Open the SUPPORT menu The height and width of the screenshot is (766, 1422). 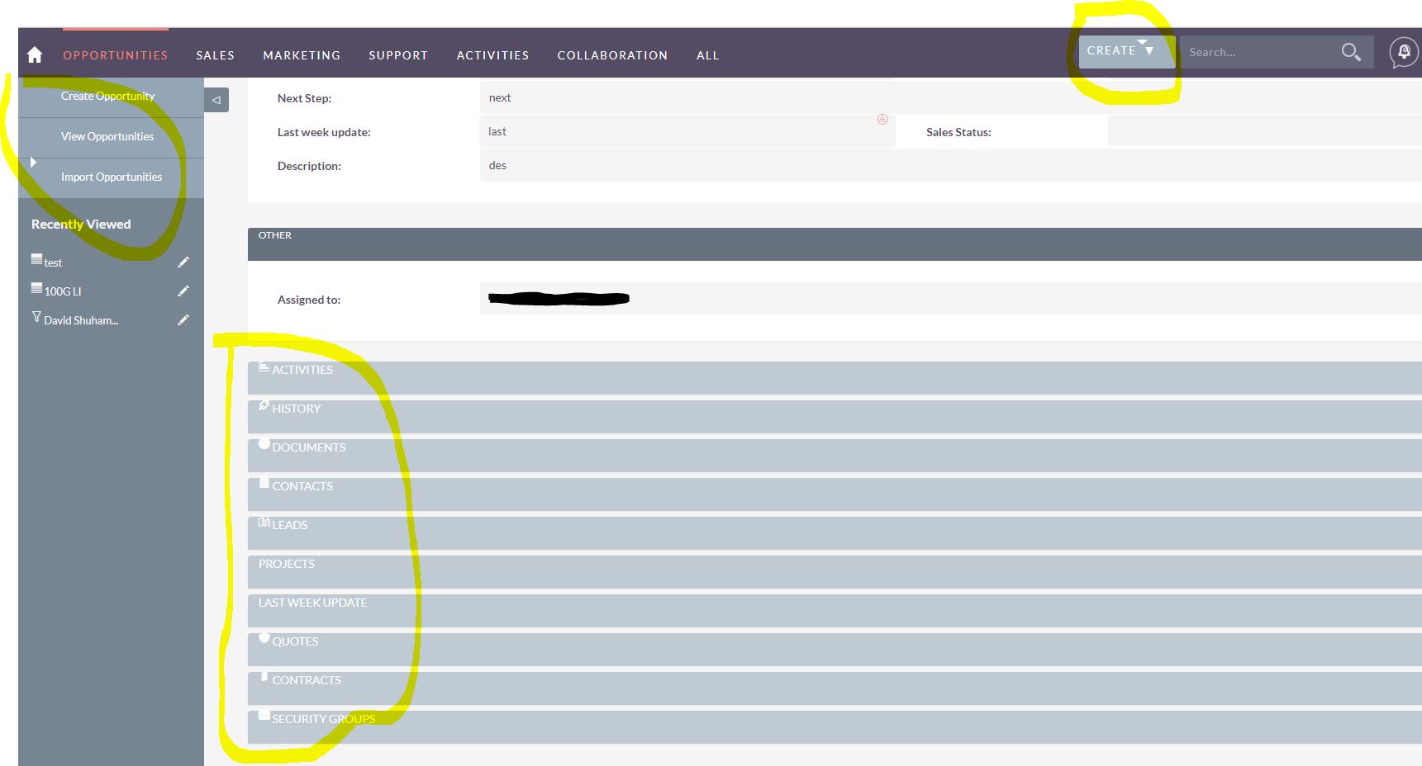coord(398,55)
